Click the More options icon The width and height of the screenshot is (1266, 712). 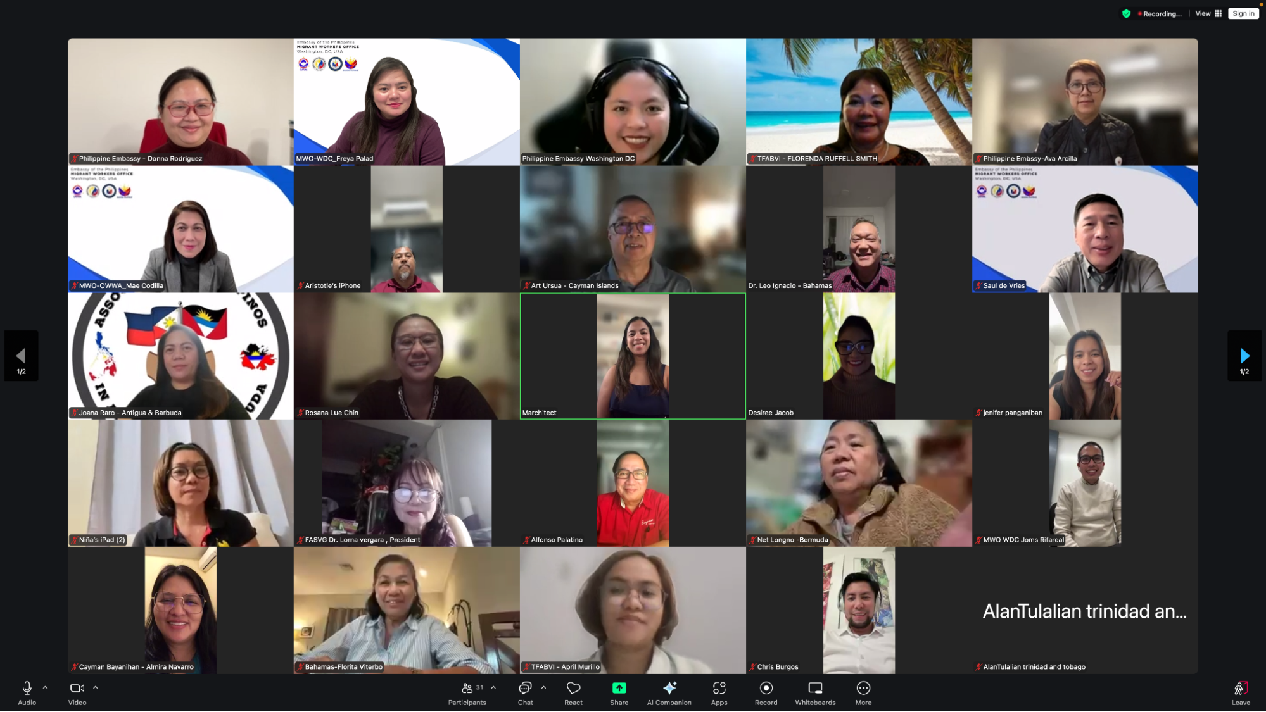[863, 687]
